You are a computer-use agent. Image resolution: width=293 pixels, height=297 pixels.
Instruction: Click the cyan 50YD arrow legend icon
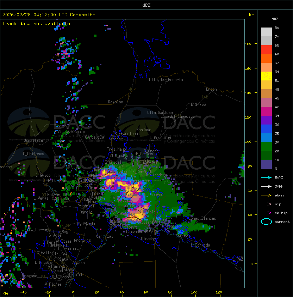pos(266,178)
